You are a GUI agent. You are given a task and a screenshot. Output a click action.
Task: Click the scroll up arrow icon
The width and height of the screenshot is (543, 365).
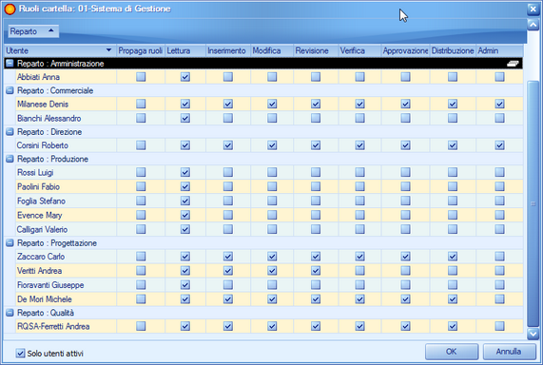click(533, 25)
